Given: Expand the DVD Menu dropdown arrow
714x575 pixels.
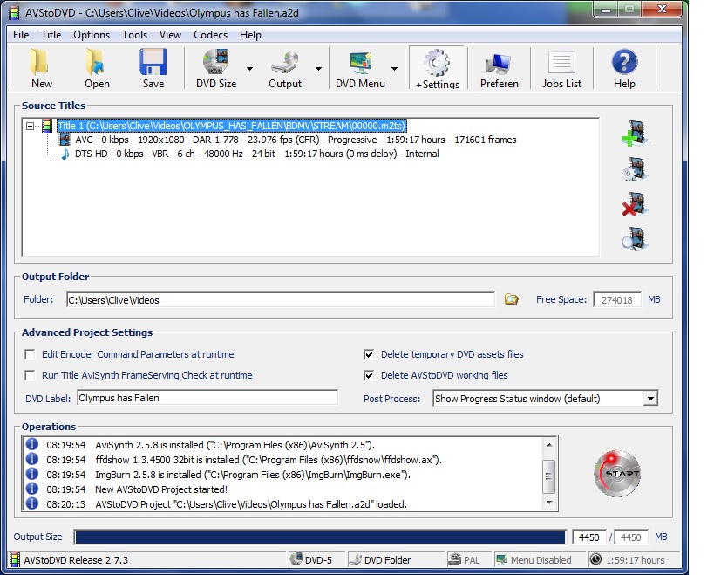Looking at the screenshot, I should [394, 69].
